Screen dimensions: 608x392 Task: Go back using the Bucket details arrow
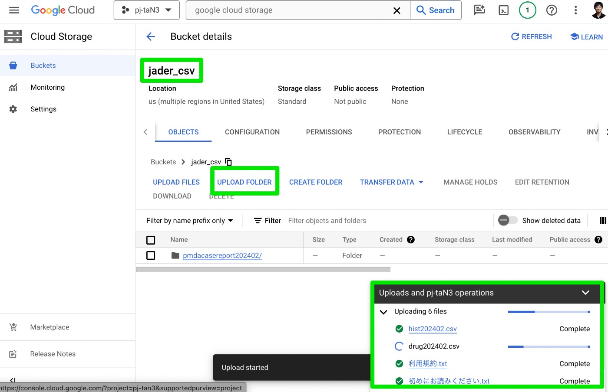(151, 37)
